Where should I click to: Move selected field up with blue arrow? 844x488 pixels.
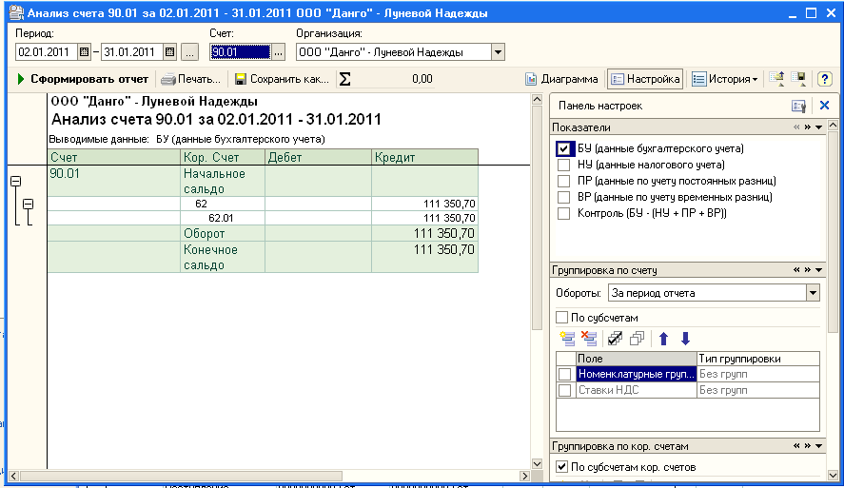(x=664, y=338)
